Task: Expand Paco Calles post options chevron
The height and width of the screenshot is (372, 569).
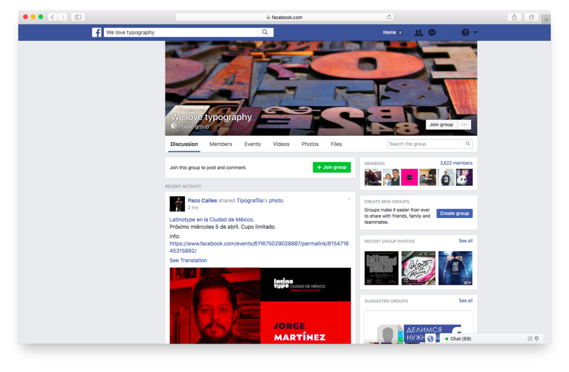Action: [349, 199]
